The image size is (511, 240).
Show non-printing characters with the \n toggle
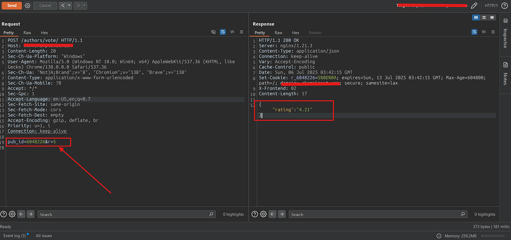(232, 32)
